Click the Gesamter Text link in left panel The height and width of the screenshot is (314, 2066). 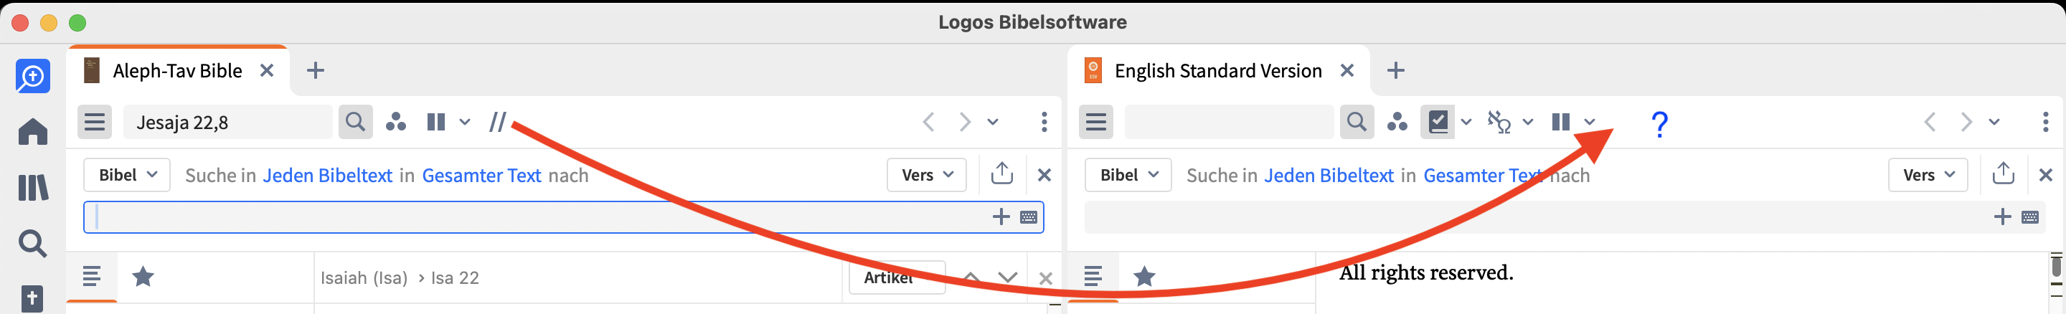pos(481,176)
